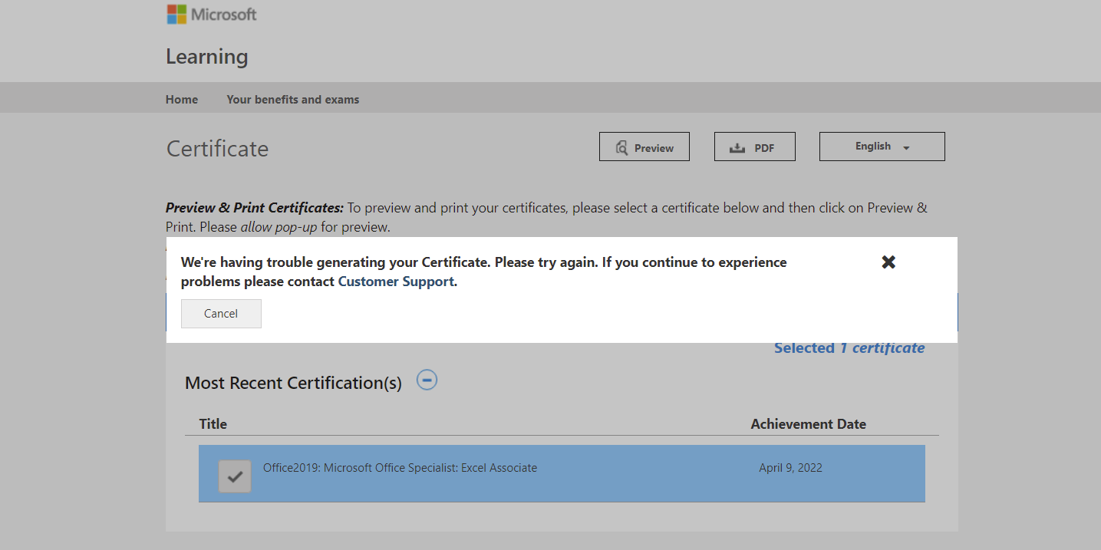Close the error message with X icon
The width and height of the screenshot is (1101, 550).
(x=888, y=262)
